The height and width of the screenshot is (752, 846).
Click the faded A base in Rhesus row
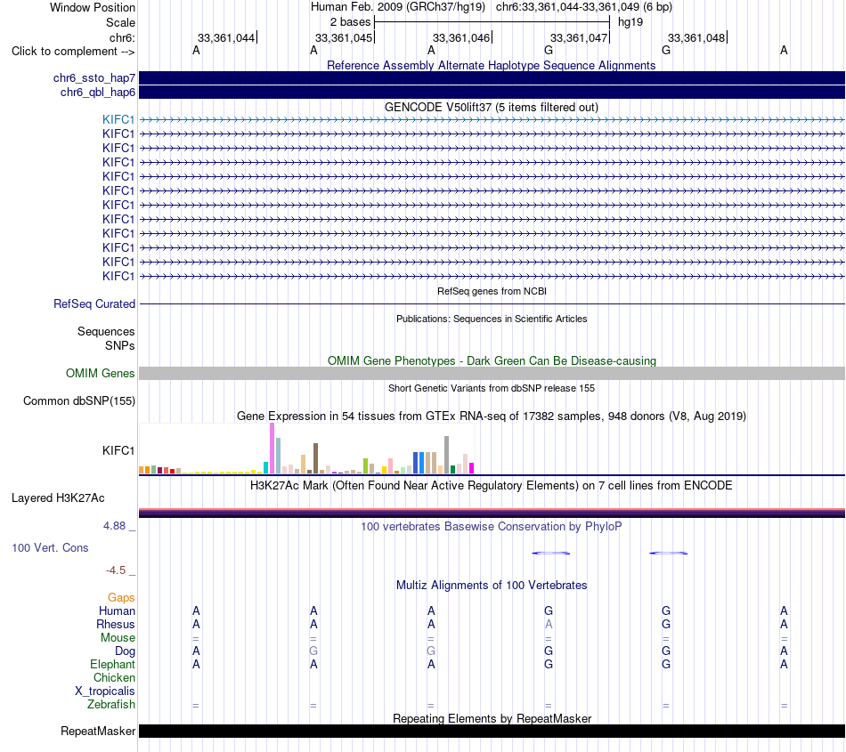549,624
